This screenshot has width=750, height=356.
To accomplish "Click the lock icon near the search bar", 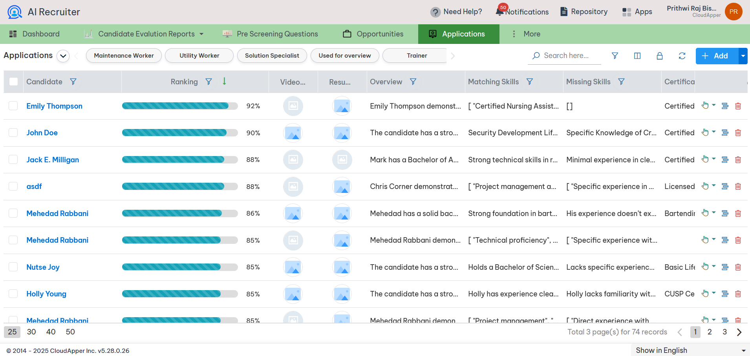I will coord(659,56).
